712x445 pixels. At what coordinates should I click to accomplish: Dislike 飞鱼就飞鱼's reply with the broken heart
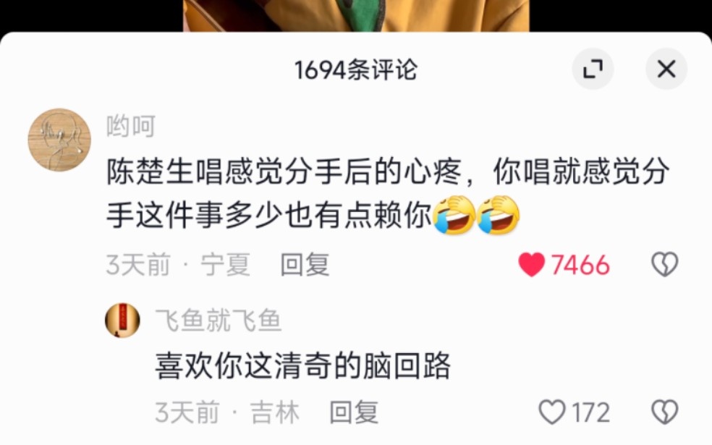[x=665, y=412]
